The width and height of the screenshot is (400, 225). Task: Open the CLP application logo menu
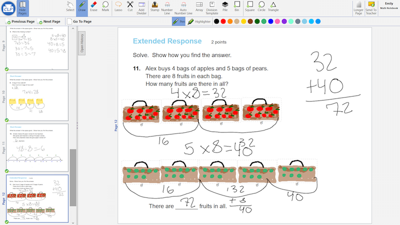8,8
